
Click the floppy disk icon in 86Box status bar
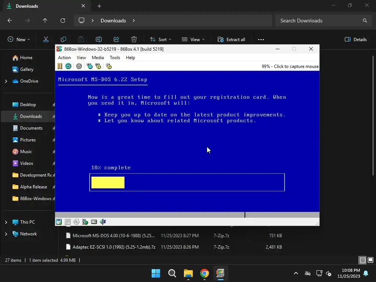pos(59,222)
